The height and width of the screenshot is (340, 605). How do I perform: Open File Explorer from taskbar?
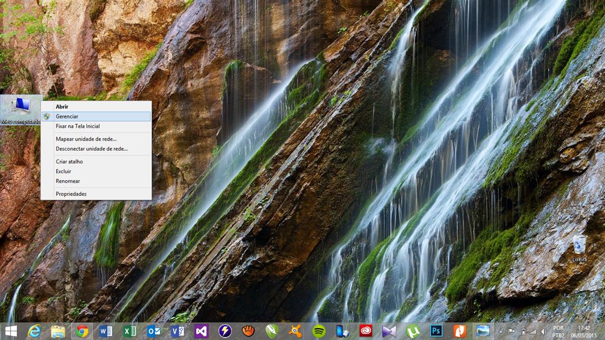point(58,331)
